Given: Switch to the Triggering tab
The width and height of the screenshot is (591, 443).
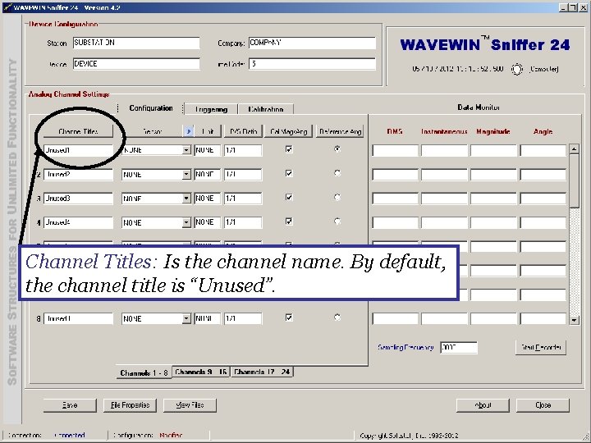Looking at the screenshot, I should pyautogui.click(x=211, y=109).
